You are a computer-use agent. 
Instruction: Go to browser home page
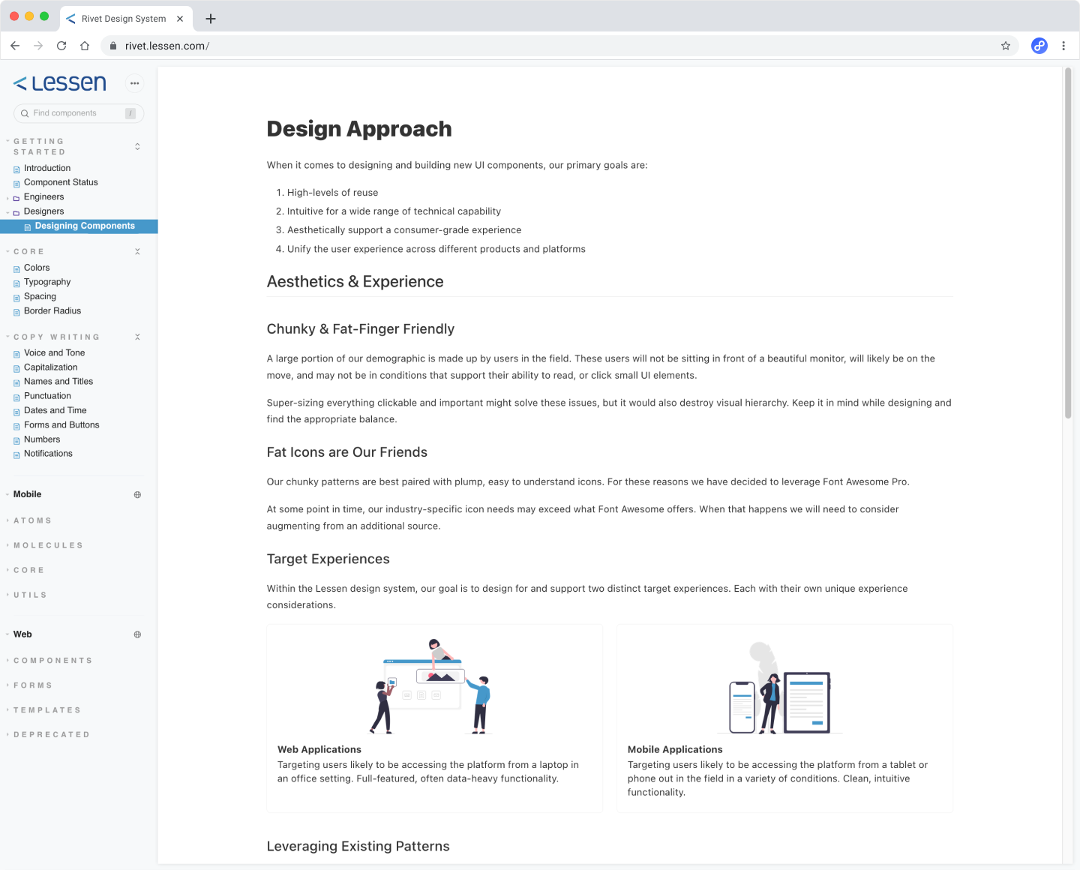(85, 46)
